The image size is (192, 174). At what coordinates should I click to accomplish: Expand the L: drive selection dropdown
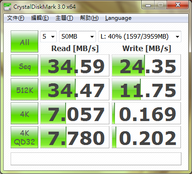(x=140, y=36)
